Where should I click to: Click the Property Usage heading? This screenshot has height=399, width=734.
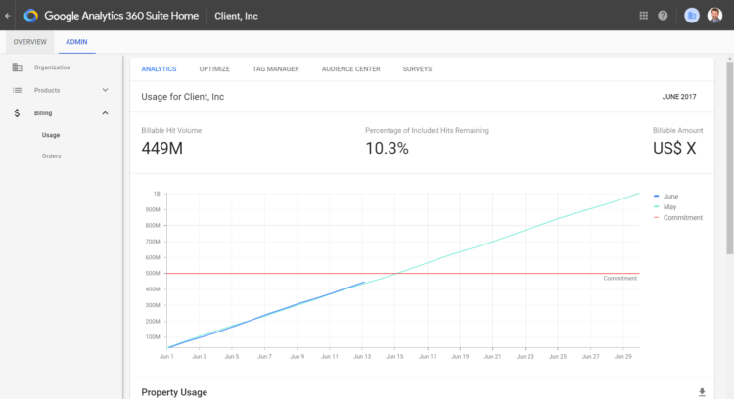174,392
